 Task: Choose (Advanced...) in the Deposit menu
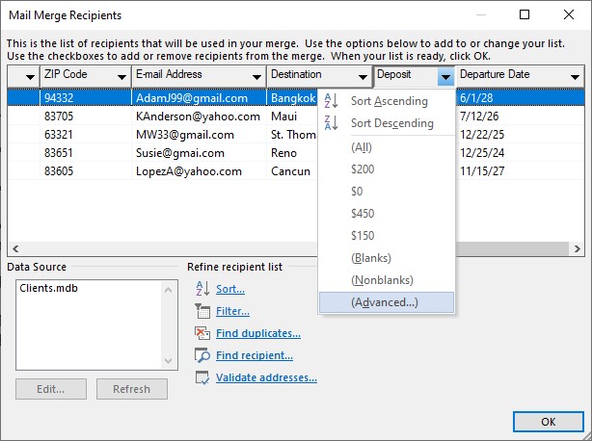tap(387, 302)
